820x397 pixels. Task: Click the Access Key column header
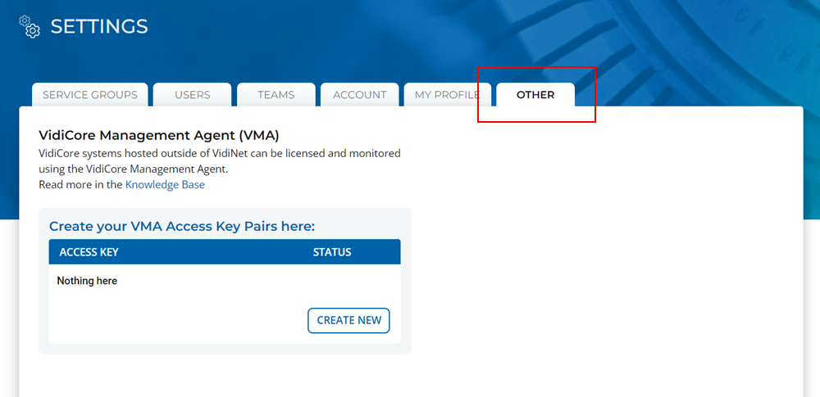pyautogui.click(x=89, y=252)
